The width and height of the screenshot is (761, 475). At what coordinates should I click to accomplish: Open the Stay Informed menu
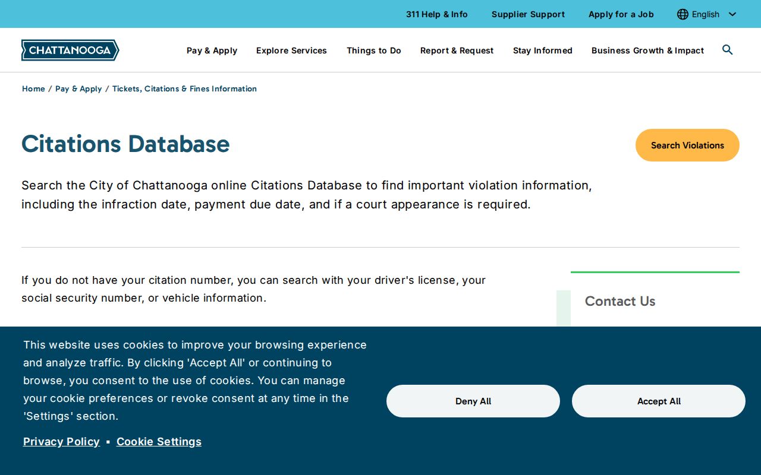543,50
